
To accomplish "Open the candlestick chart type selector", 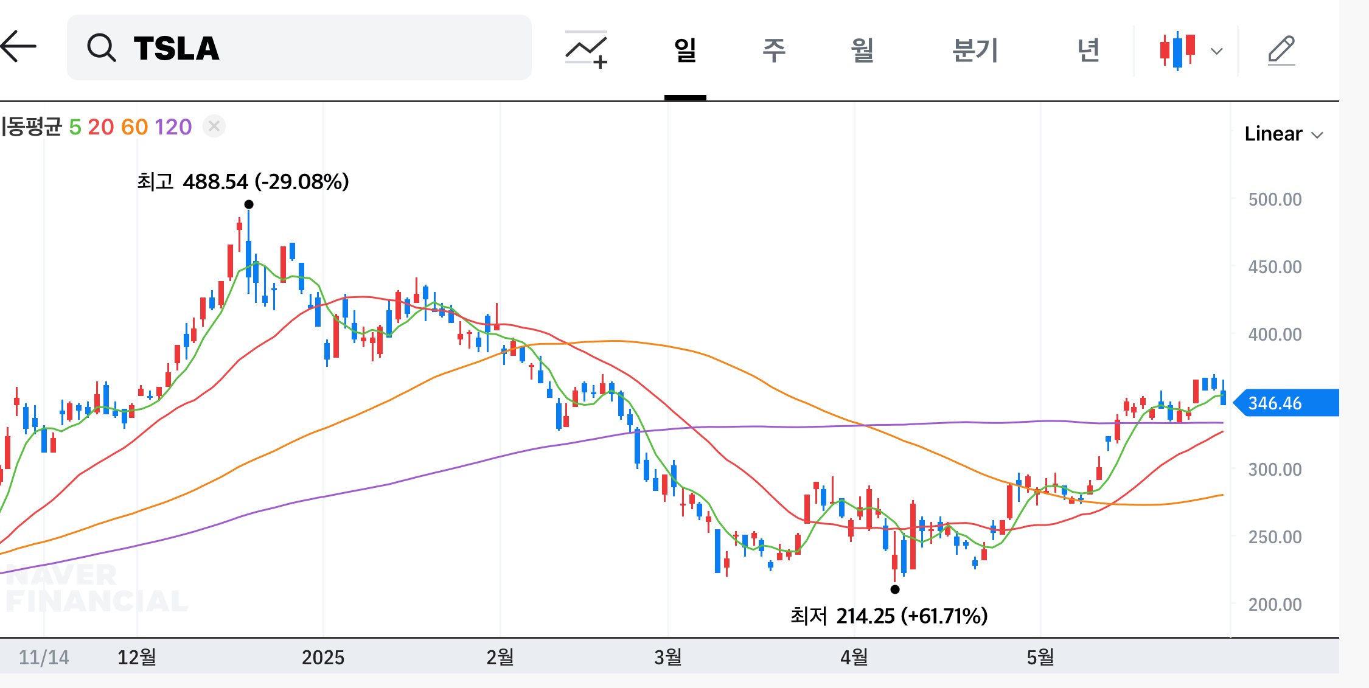I will tap(1179, 50).
